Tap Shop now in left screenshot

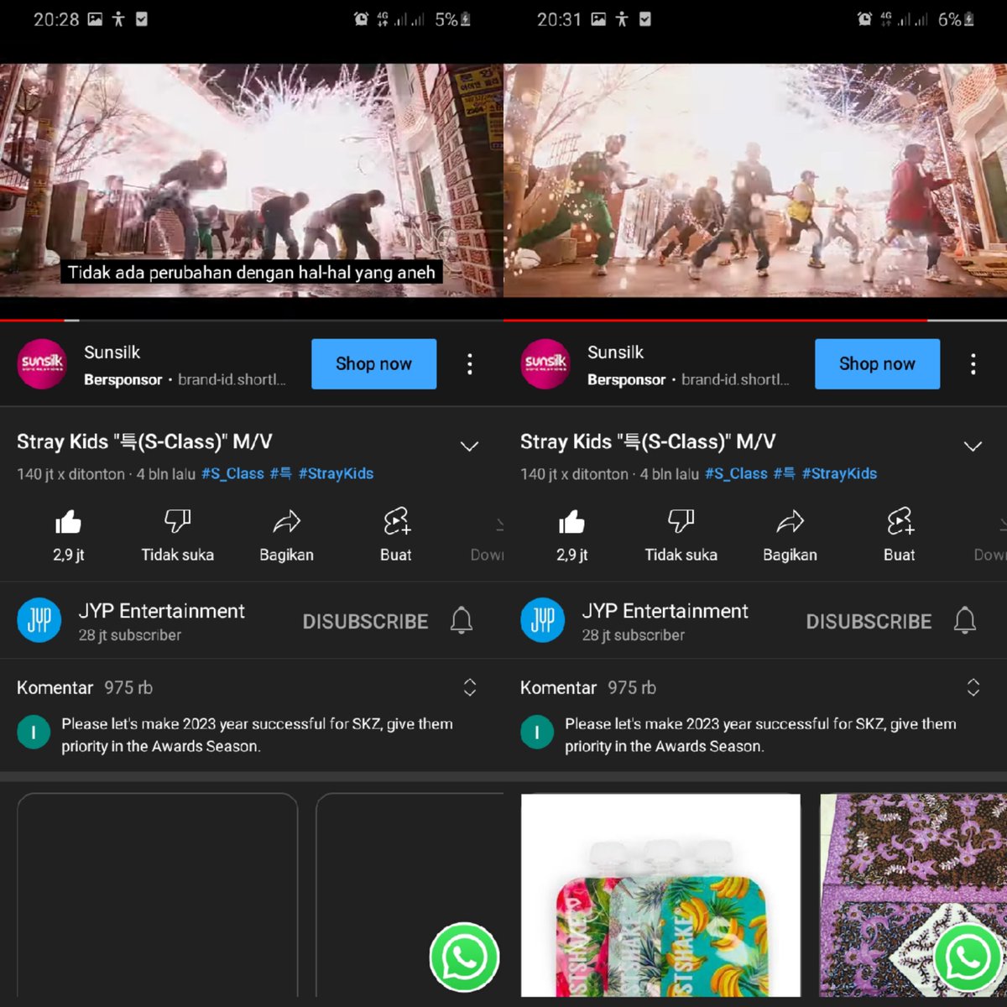click(373, 364)
